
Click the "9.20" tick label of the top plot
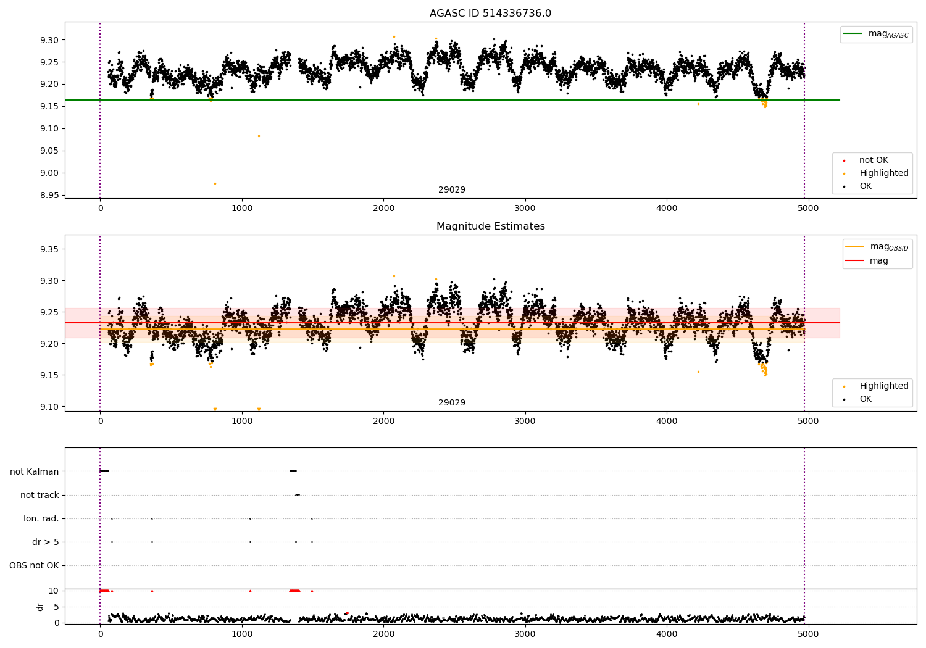[x=49, y=85]
